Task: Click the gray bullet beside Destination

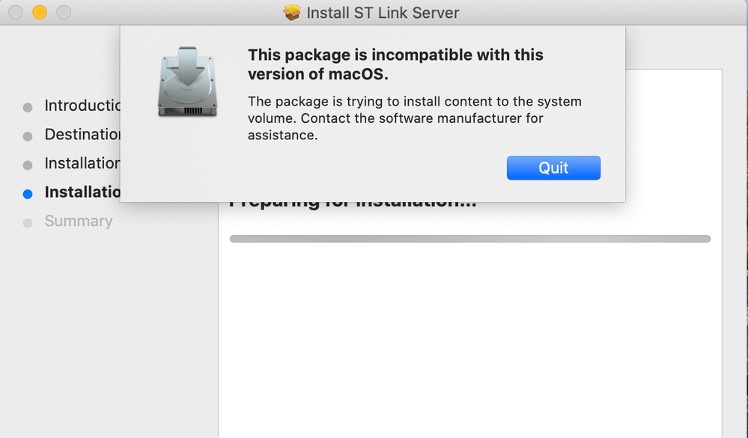Action: pyautogui.click(x=28, y=136)
